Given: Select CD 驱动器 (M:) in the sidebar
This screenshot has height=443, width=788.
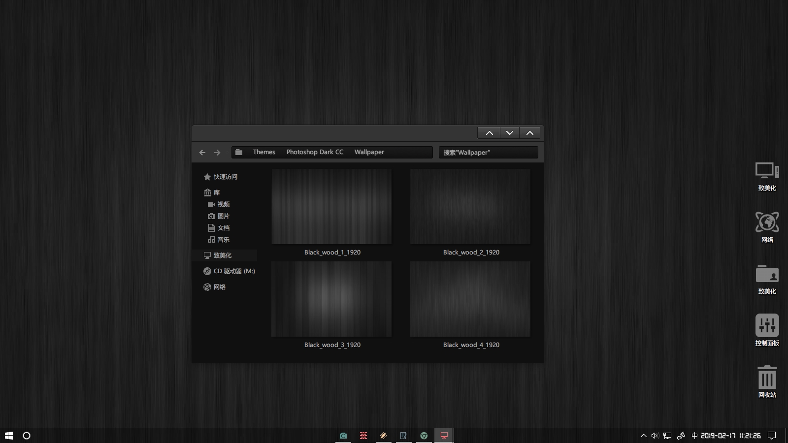Looking at the screenshot, I should coord(234,271).
